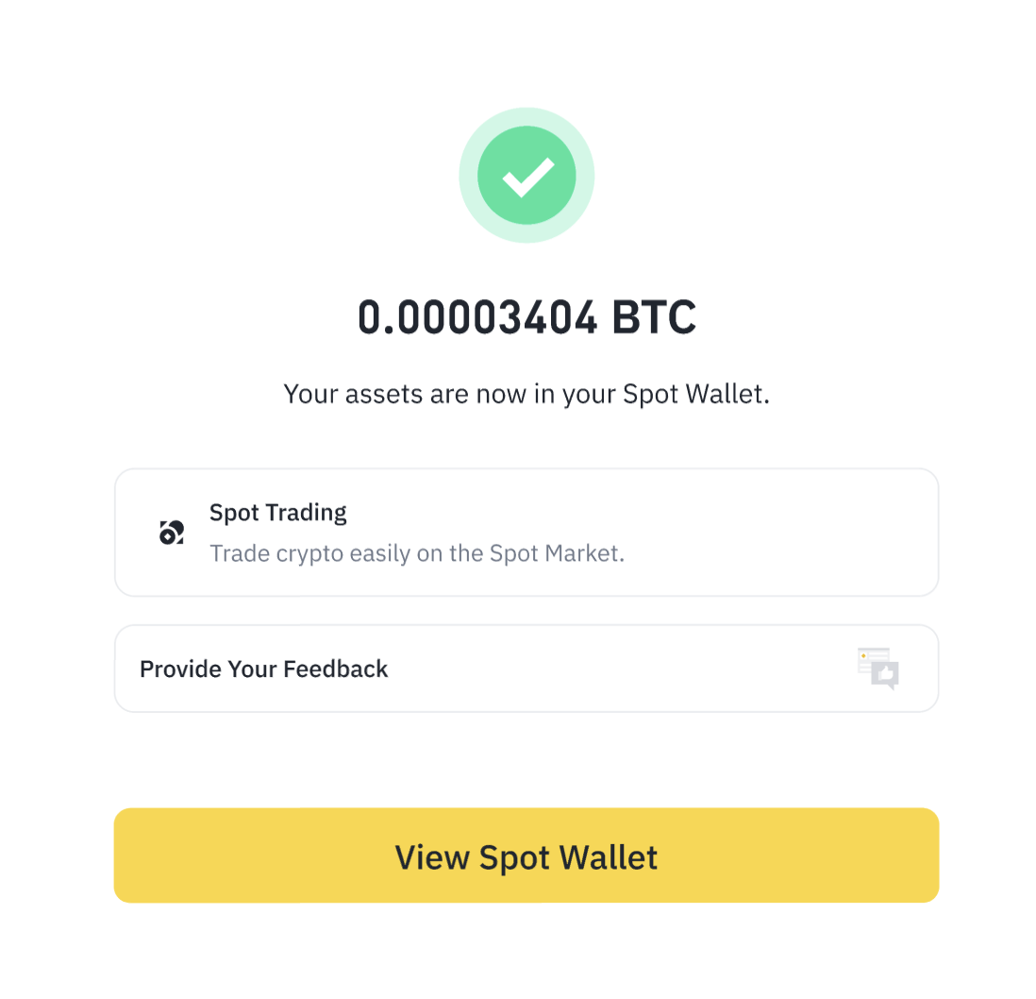The image size is (1036, 999).
Task: Click the numeric value 0.00003404
Action: point(477,318)
